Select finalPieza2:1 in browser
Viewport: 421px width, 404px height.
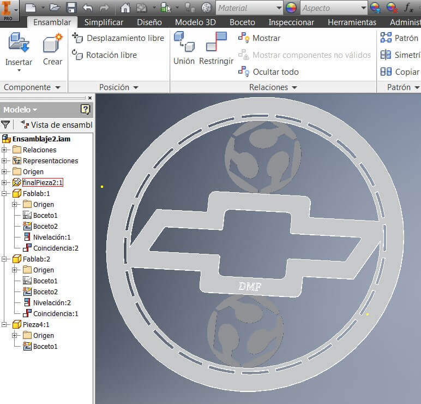click(43, 182)
